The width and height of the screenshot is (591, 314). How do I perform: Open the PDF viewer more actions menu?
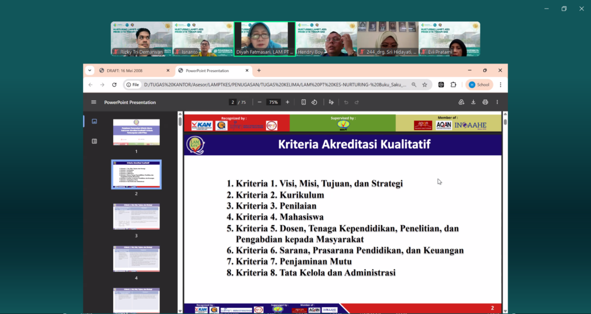tap(497, 102)
